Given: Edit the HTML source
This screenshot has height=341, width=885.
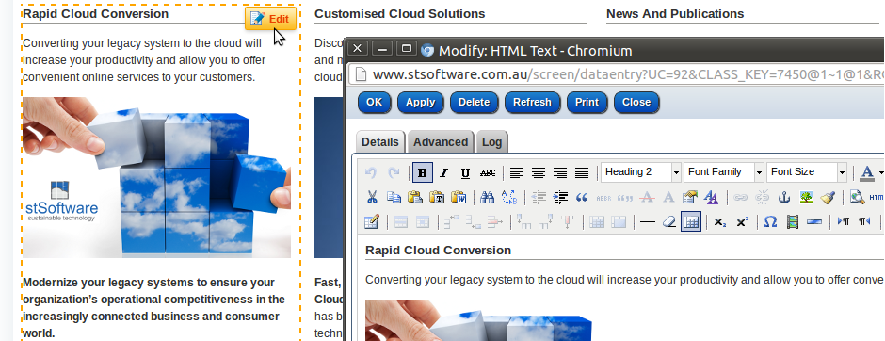Looking at the screenshot, I should 877,197.
